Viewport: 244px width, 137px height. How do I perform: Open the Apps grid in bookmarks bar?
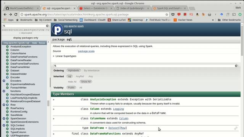tap(8, 20)
